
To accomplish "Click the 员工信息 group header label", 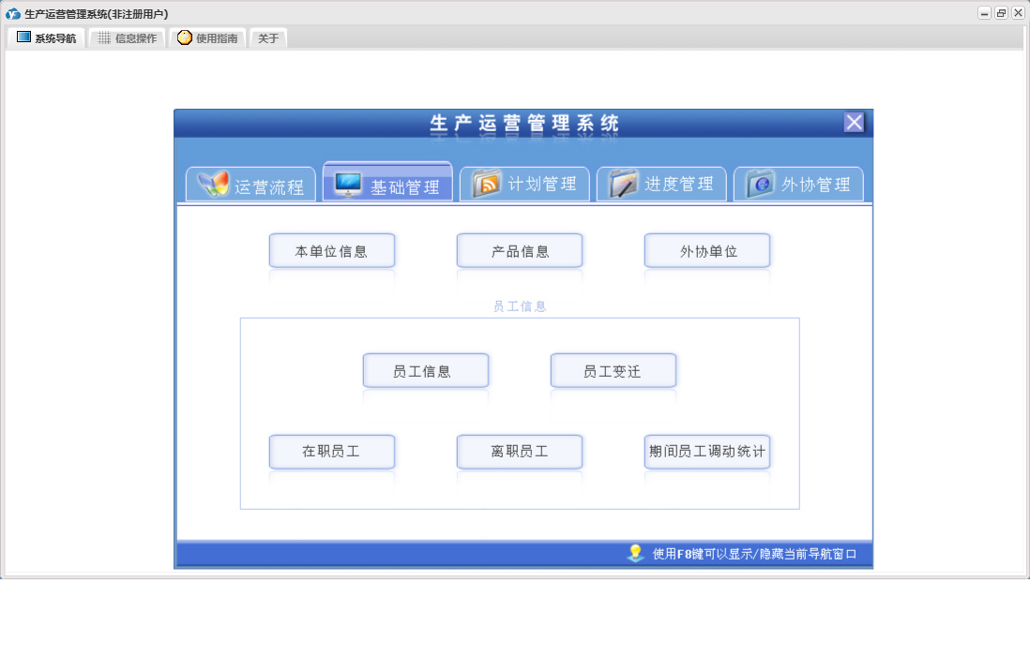I will pos(520,306).
